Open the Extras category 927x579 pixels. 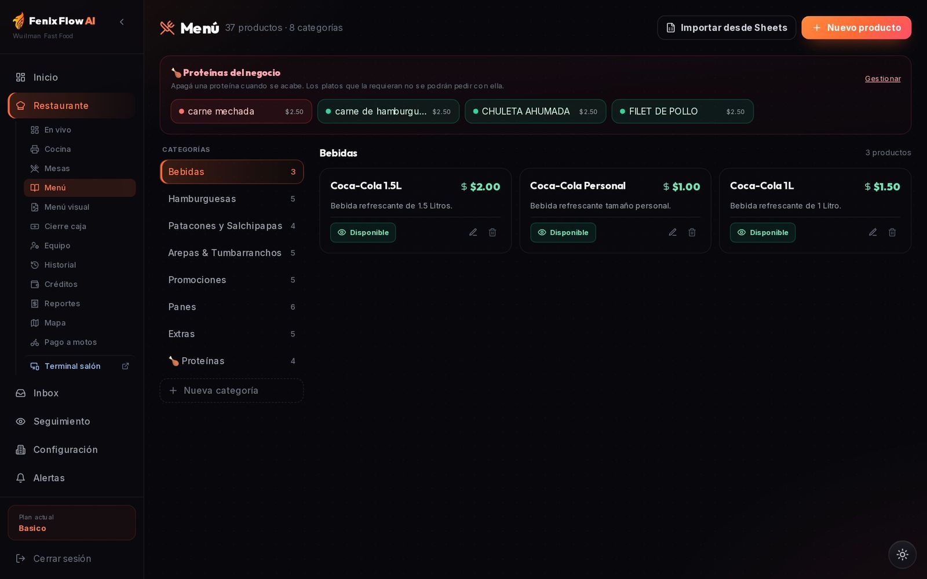click(232, 334)
